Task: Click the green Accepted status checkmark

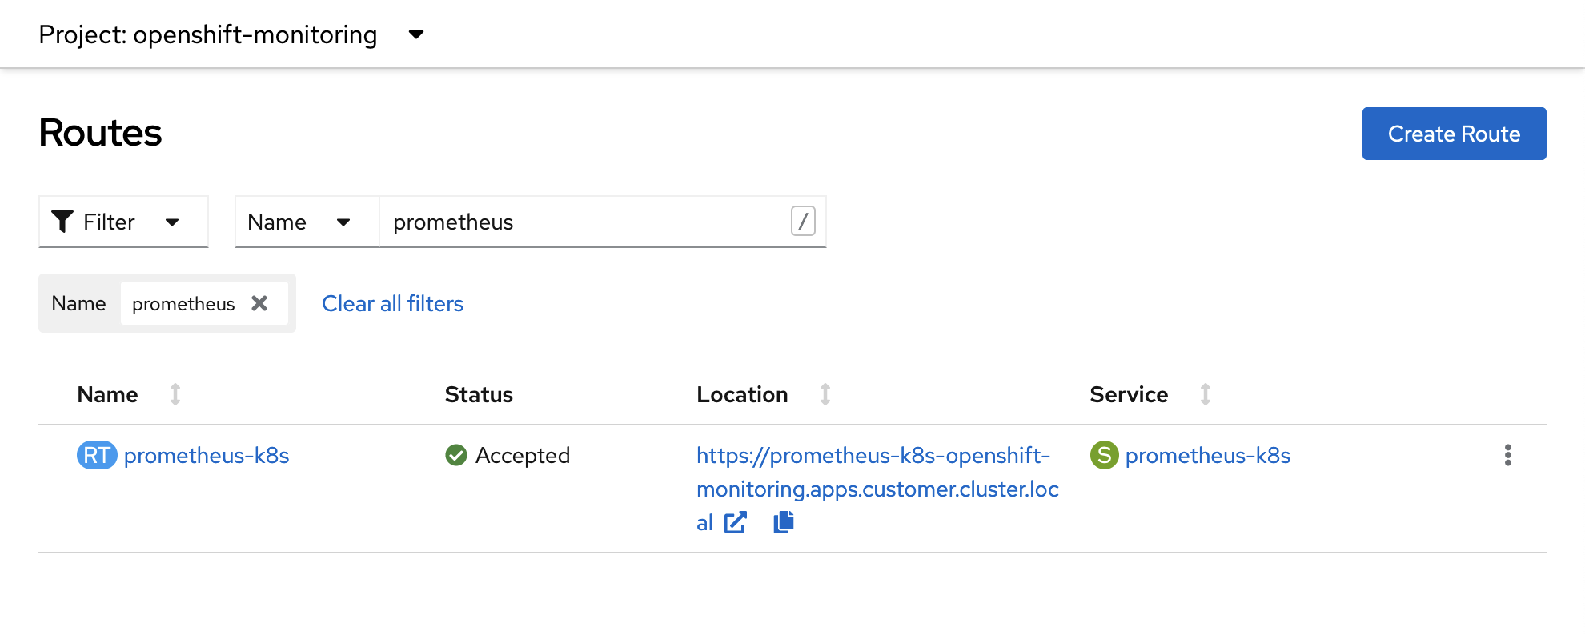Action: (456, 455)
